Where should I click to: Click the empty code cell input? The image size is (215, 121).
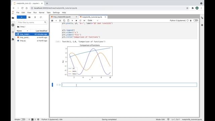[129, 85]
